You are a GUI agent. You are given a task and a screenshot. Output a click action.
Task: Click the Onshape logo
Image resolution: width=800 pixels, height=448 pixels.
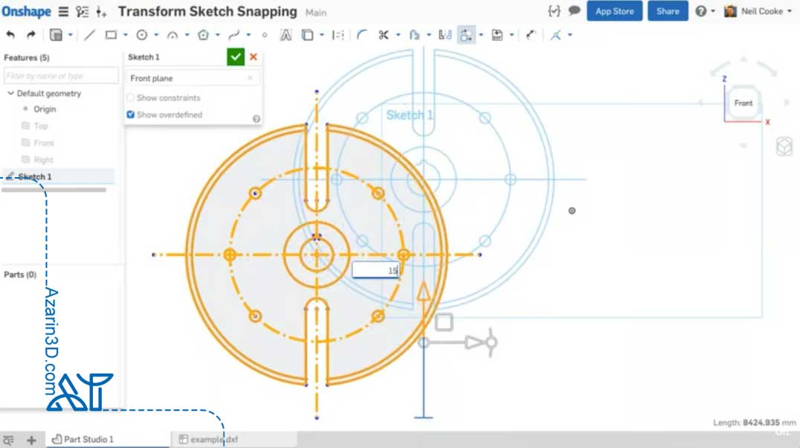point(27,11)
